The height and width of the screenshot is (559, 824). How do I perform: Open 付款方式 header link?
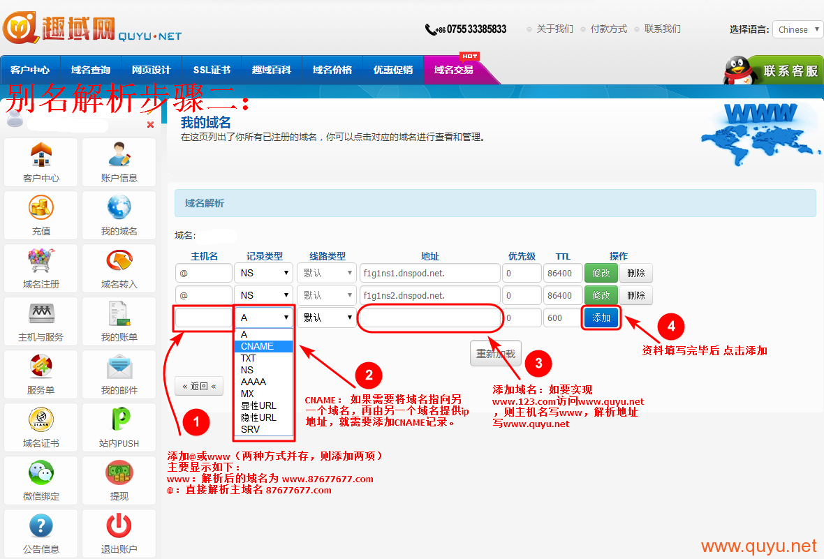click(609, 29)
